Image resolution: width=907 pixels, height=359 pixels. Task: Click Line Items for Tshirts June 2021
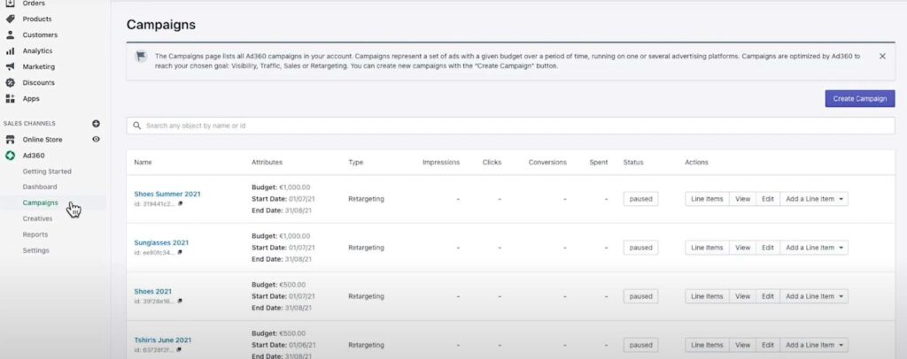pos(707,345)
